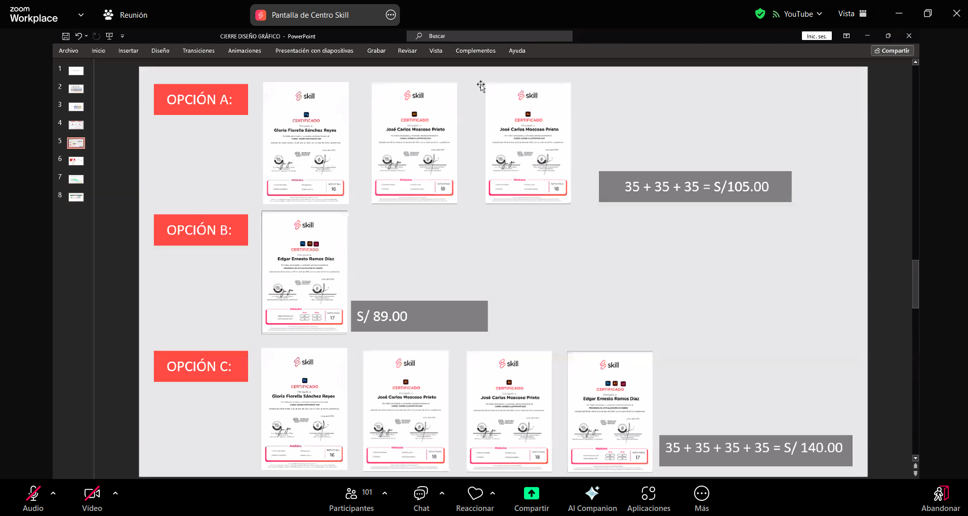Screen dimensions: 968x516
Task: Open AI Companion
Action: [x=592, y=494]
